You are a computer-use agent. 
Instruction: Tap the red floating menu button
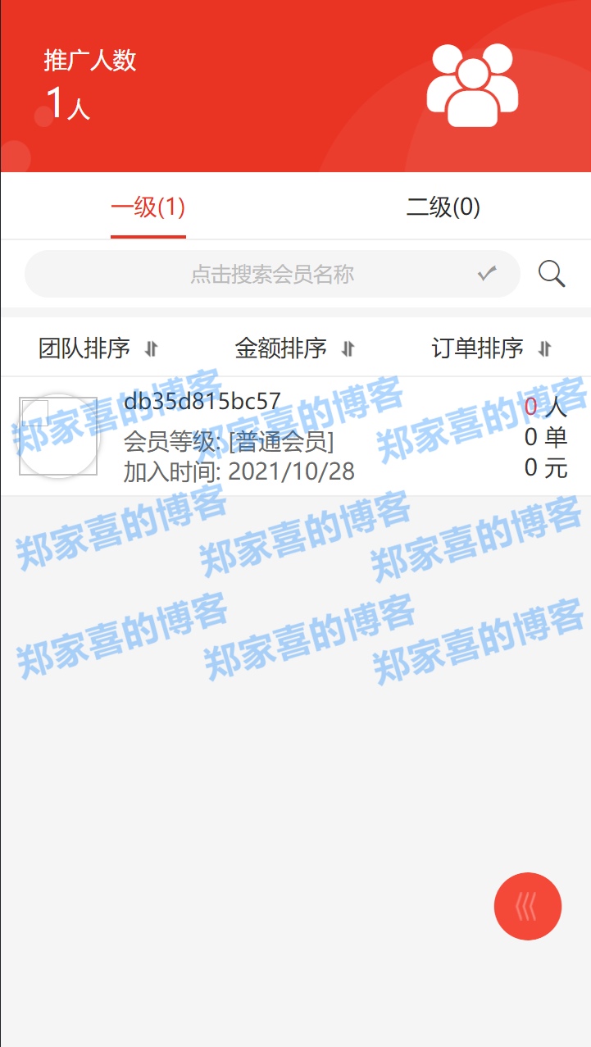coord(528,906)
